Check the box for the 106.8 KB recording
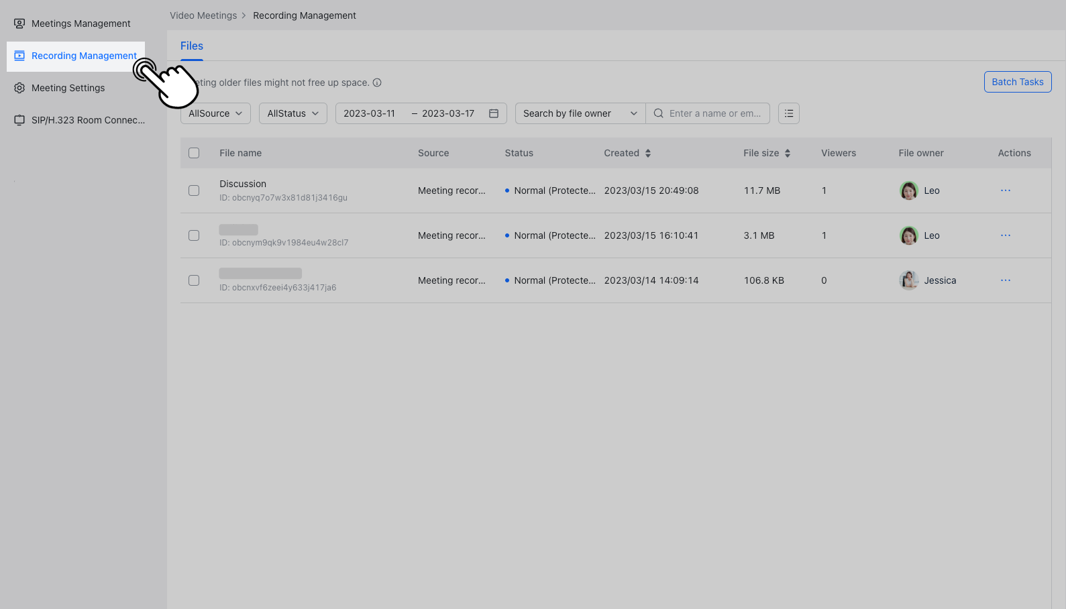This screenshot has width=1066, height=609. [194, 280]
